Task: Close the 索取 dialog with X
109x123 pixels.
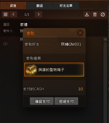Action: (x=80, y=33)
